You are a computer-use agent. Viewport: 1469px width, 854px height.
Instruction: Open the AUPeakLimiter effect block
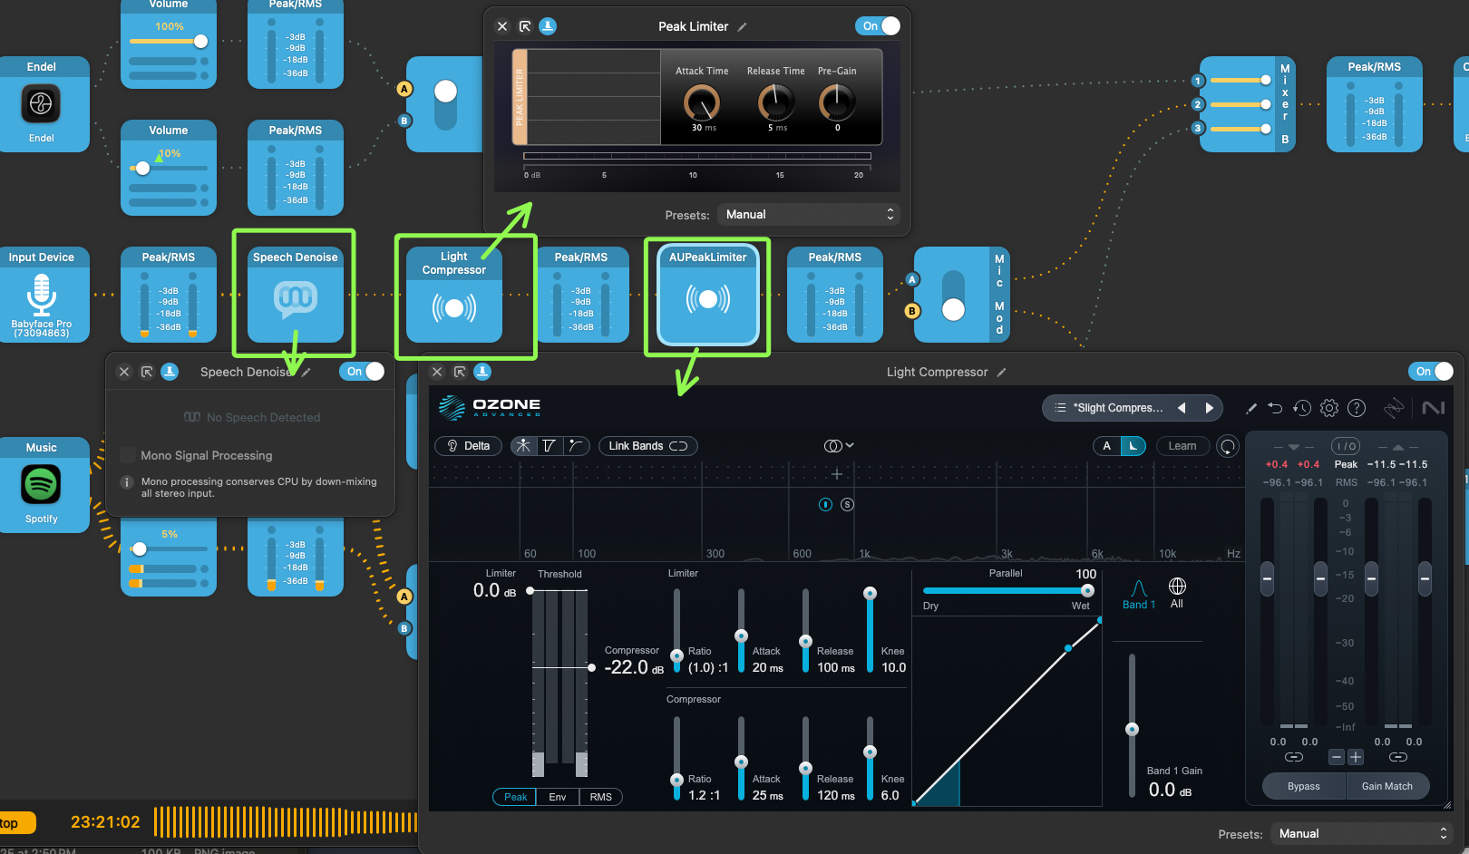tap(708, 295)
